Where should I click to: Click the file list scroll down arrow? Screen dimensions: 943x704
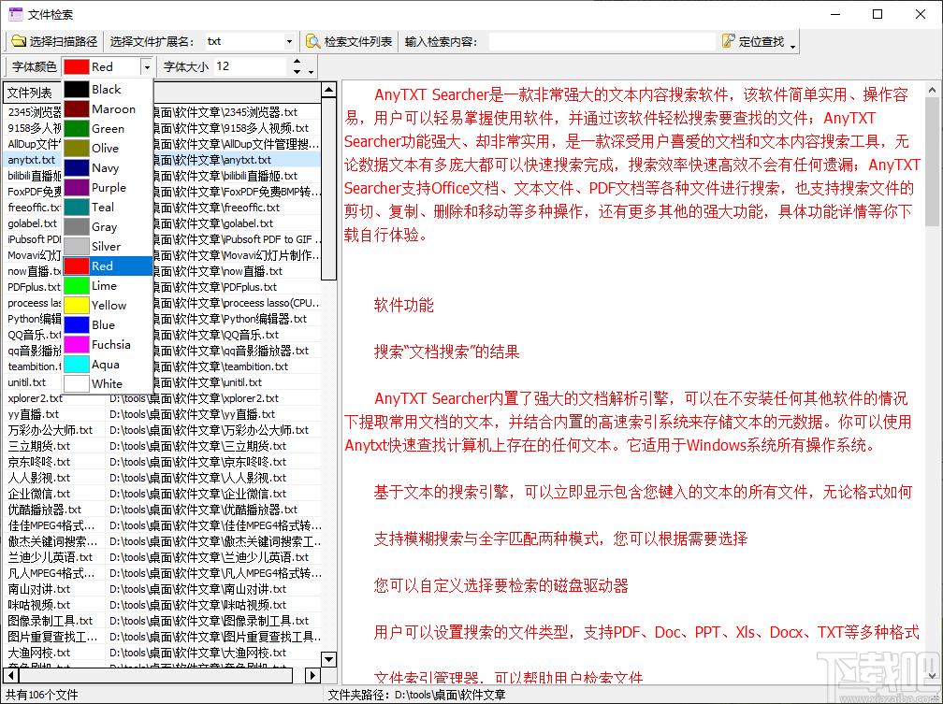328,659
